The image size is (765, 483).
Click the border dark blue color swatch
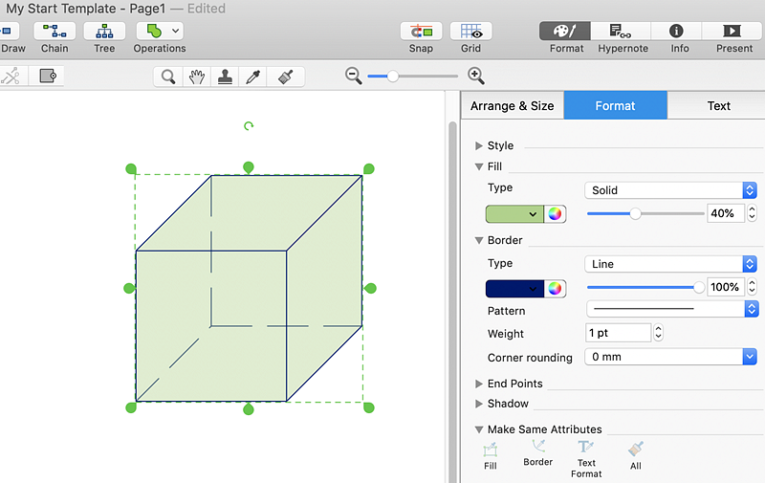click(x=514, y=288)
